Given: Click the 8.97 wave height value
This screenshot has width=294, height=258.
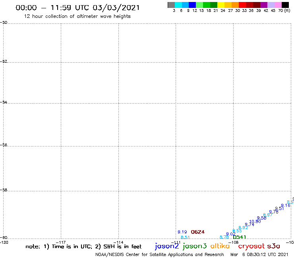Looking at the screenshot, I should coord(268,215).
